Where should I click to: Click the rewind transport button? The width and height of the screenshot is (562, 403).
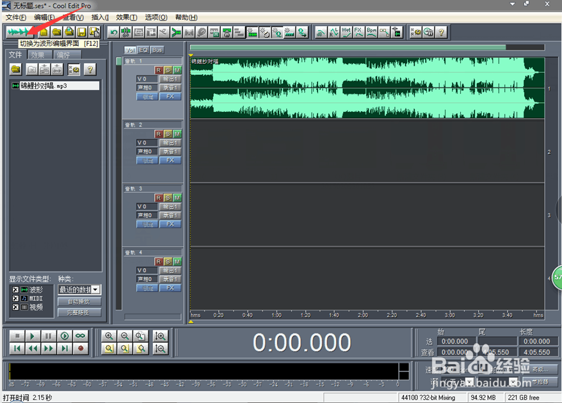point(33,348)
